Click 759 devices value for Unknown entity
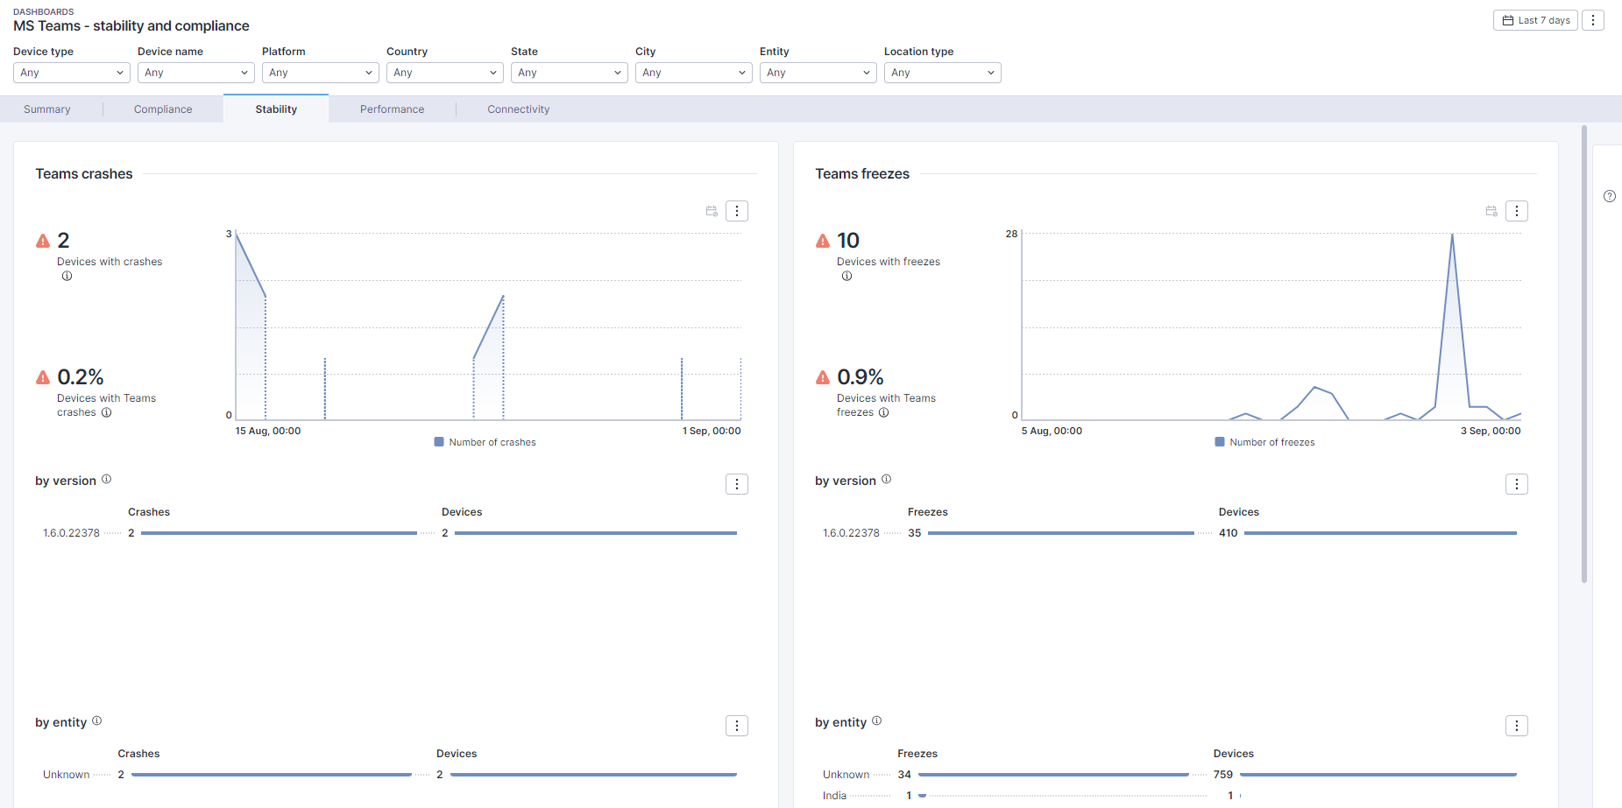This screenshot has width=1622, height=808. (x=1223, y=775)
